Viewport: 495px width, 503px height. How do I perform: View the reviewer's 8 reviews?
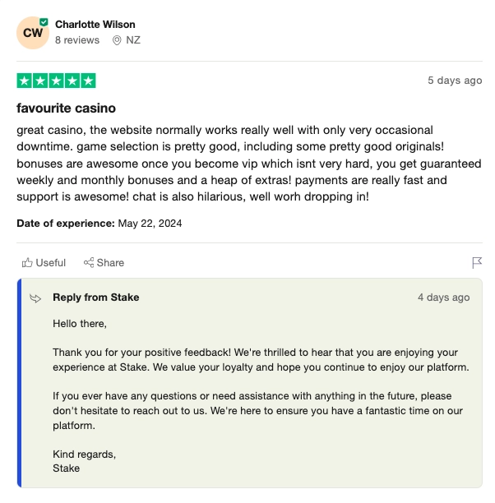tap(77, 40)
